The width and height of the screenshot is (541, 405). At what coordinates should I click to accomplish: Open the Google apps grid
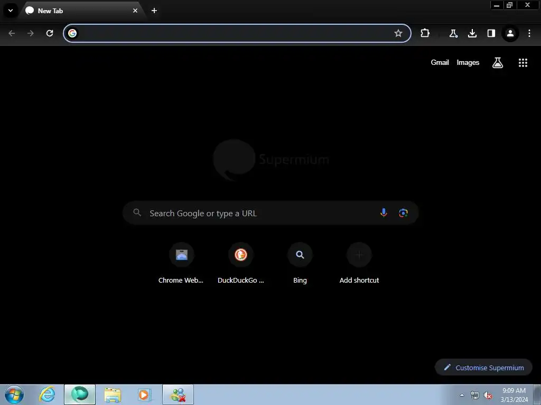point(523,63)
